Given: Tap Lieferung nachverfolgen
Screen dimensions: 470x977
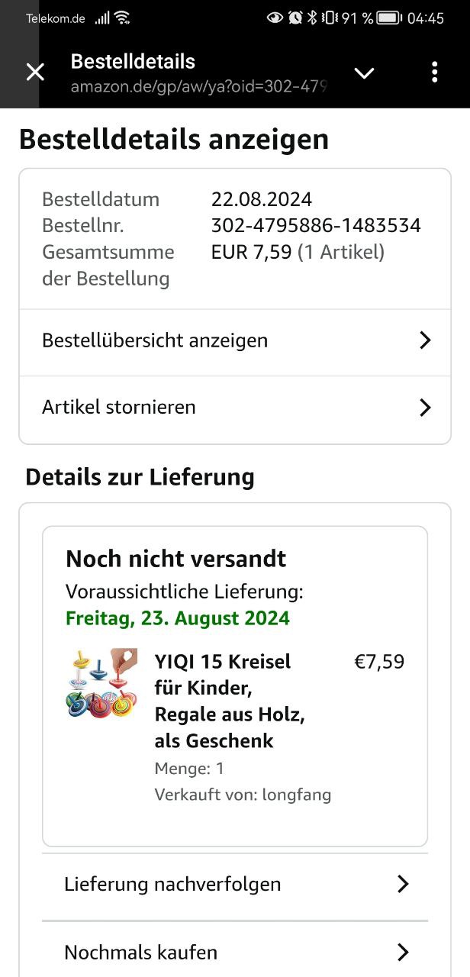Looking at the screenshot, I should 172,885.
